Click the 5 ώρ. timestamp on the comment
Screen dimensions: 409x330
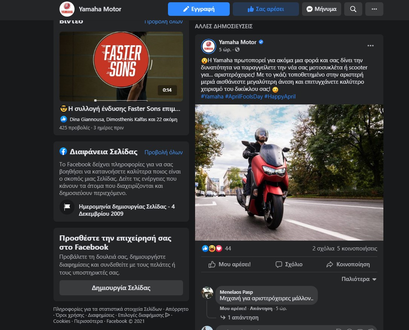pos(281,309)
